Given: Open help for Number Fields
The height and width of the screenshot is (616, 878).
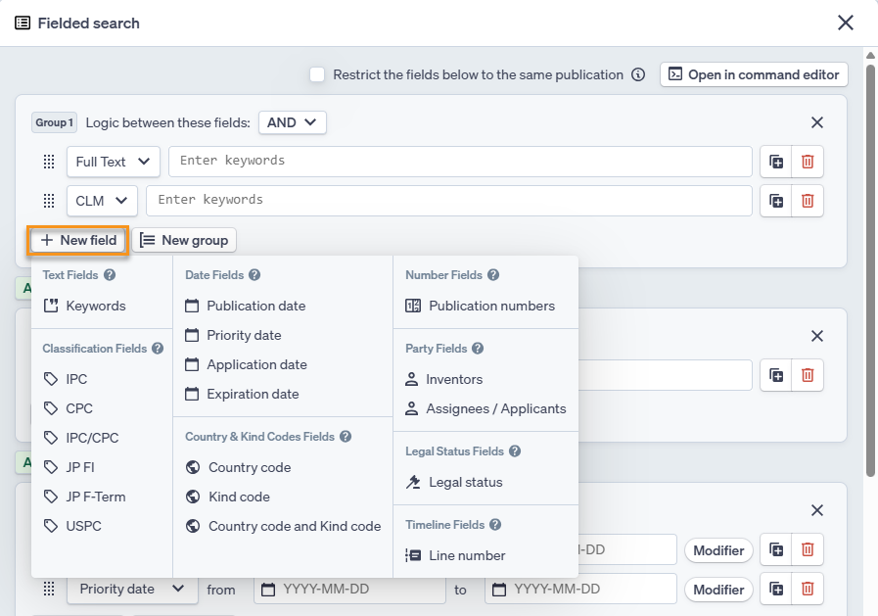Looking at the screenshot, I should 493,275.
